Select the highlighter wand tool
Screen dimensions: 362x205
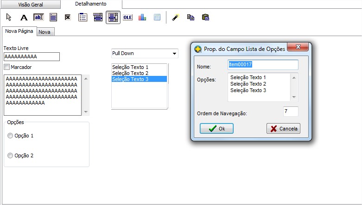[x=175, y=17]
